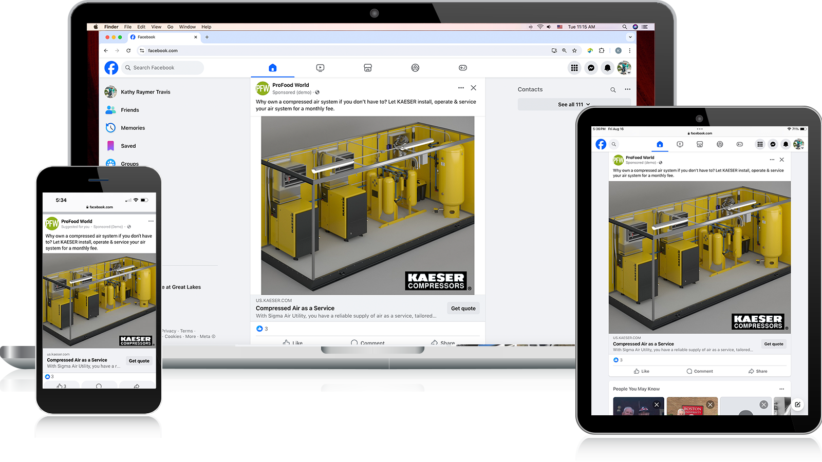Image resolution: width=822 pixels, height=462 pixels.
Task: Like the ad post on tablet
Action: [x=642, y=371]
